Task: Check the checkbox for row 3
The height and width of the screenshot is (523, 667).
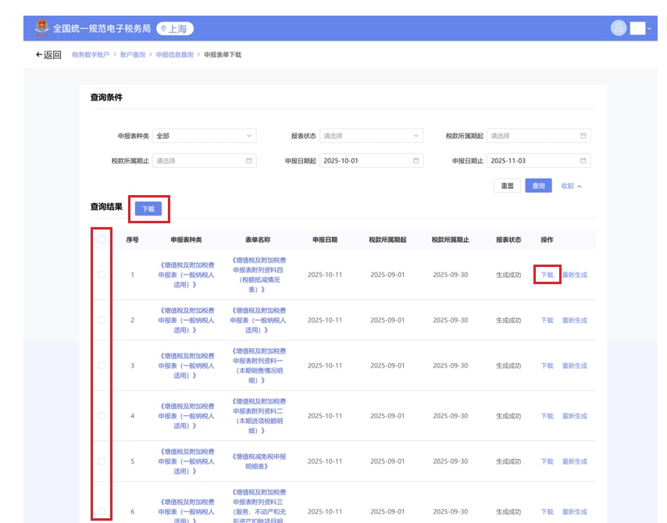Action: tap(102, 365)
